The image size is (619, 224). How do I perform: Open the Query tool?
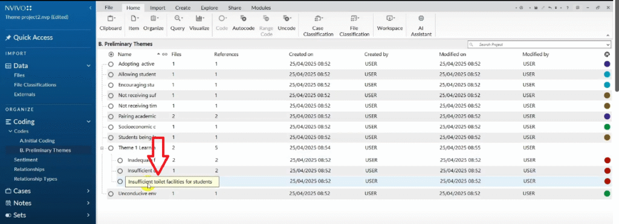click(178, 23)
